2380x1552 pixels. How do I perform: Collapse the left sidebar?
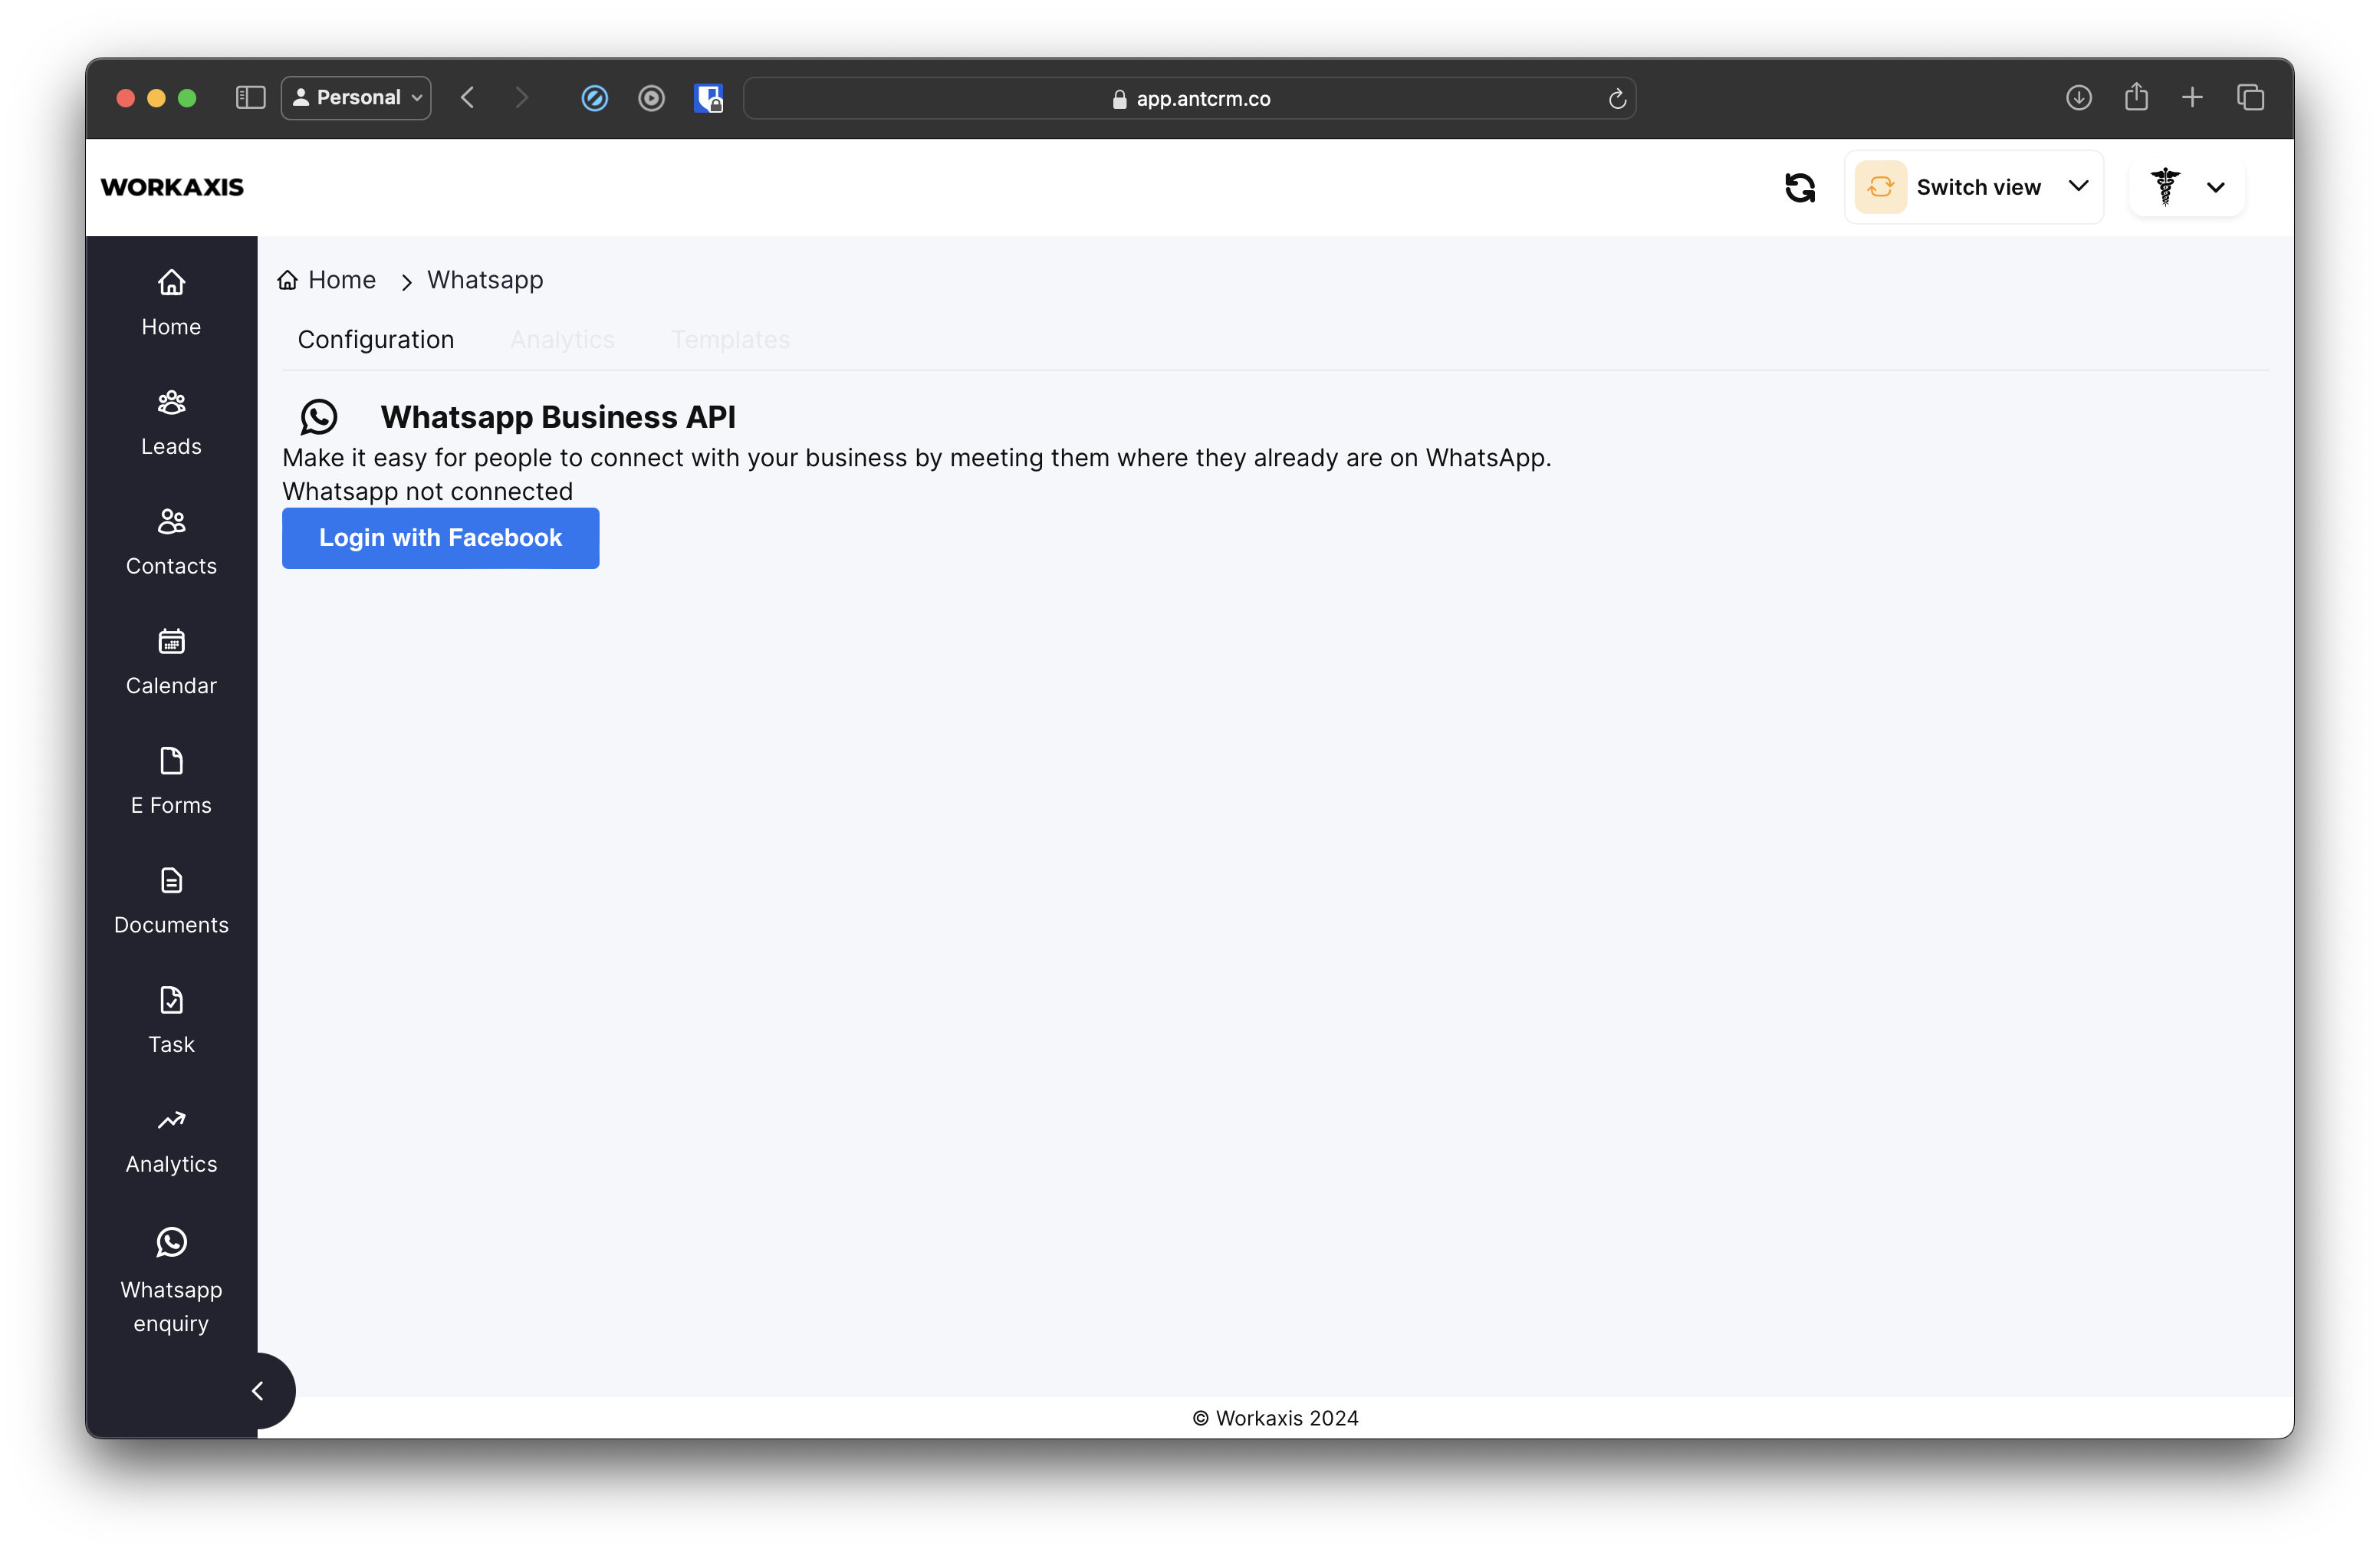[258, 1390]
